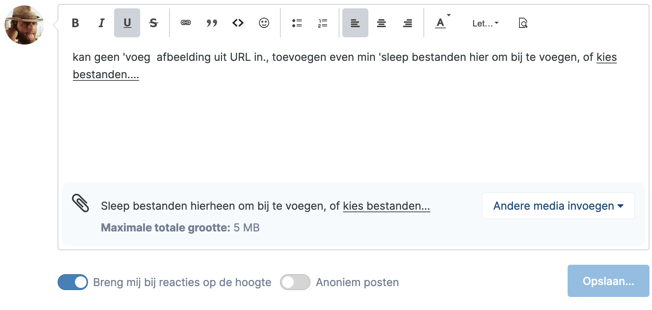The width and height of the screenshot is (652, 310).
Task: Click the 'Maximale totale grootte: 5 MB' text
Action: (180, 227)
